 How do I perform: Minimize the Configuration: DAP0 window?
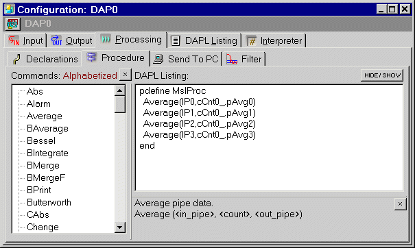click(381, 10)
